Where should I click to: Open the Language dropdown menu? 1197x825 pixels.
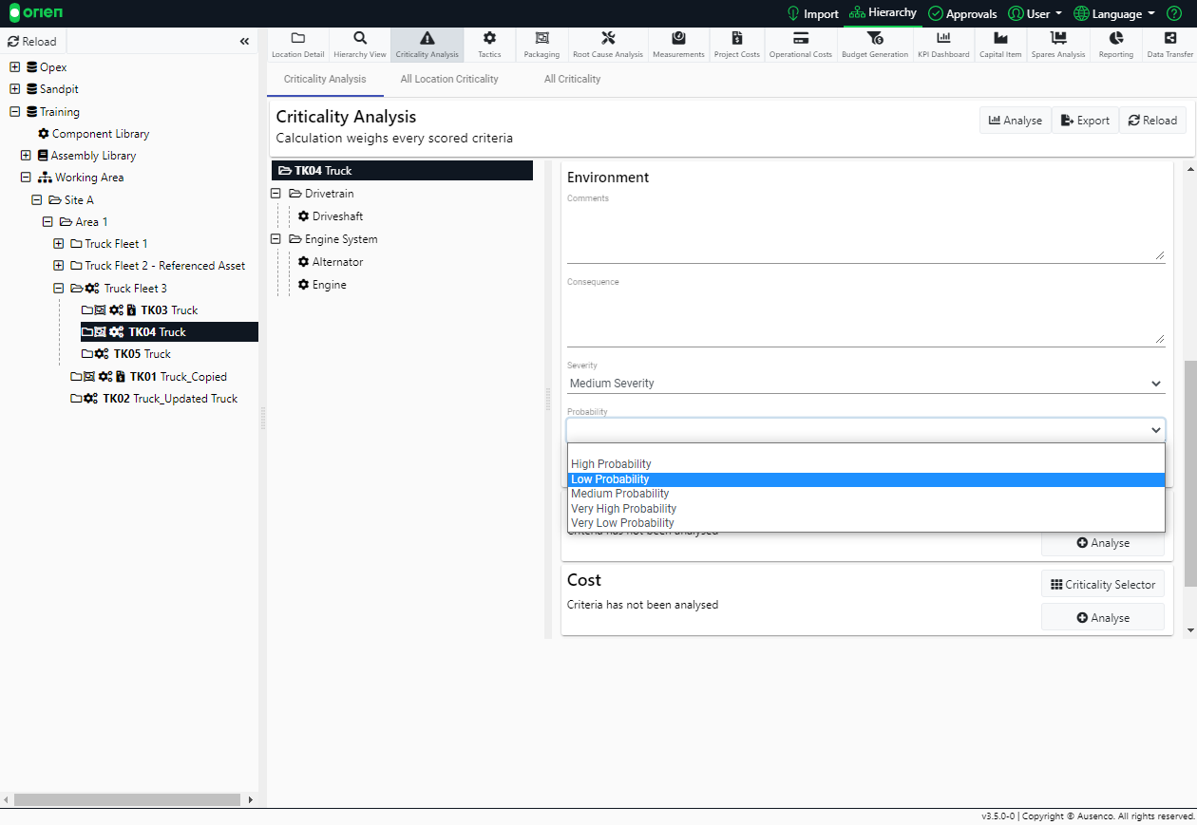[1114, 13]
